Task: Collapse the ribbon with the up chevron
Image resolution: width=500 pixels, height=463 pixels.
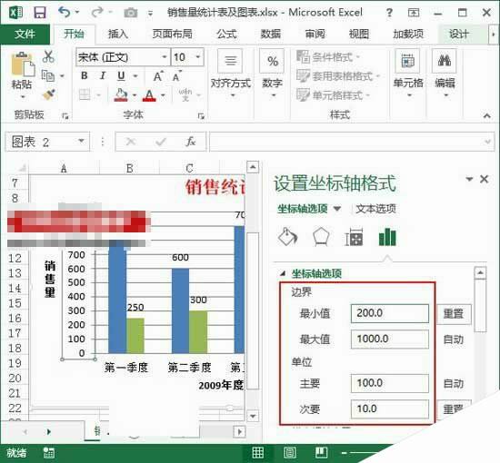Action: pos(487,115)
